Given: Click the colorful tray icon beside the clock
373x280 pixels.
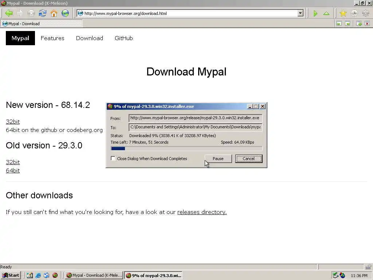Looking at the screenshot, I should tap(342, 275).
